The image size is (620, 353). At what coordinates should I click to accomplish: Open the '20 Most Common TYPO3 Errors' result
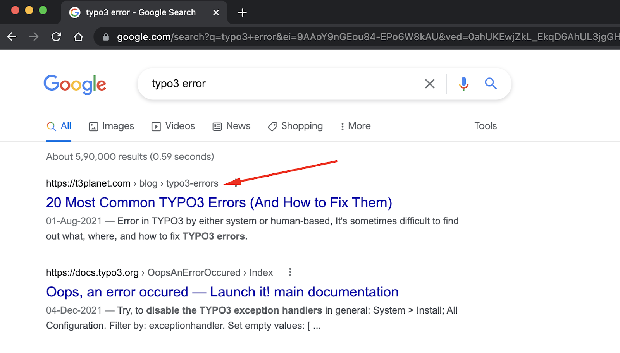pos(219,202)
